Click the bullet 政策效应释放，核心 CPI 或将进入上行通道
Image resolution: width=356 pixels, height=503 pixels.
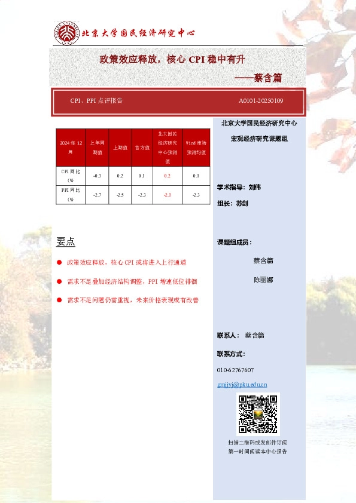(x=127, y=262)
